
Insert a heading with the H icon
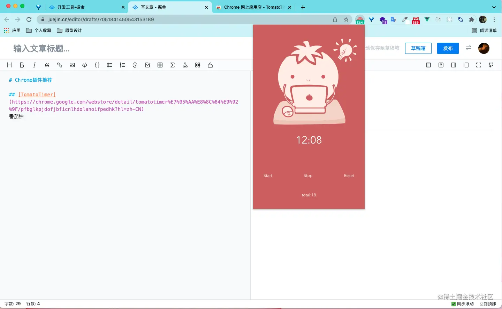tap(9, 65)
